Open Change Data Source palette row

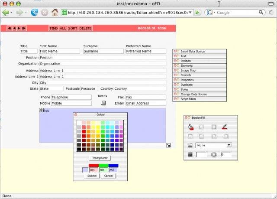coord(200,94)
